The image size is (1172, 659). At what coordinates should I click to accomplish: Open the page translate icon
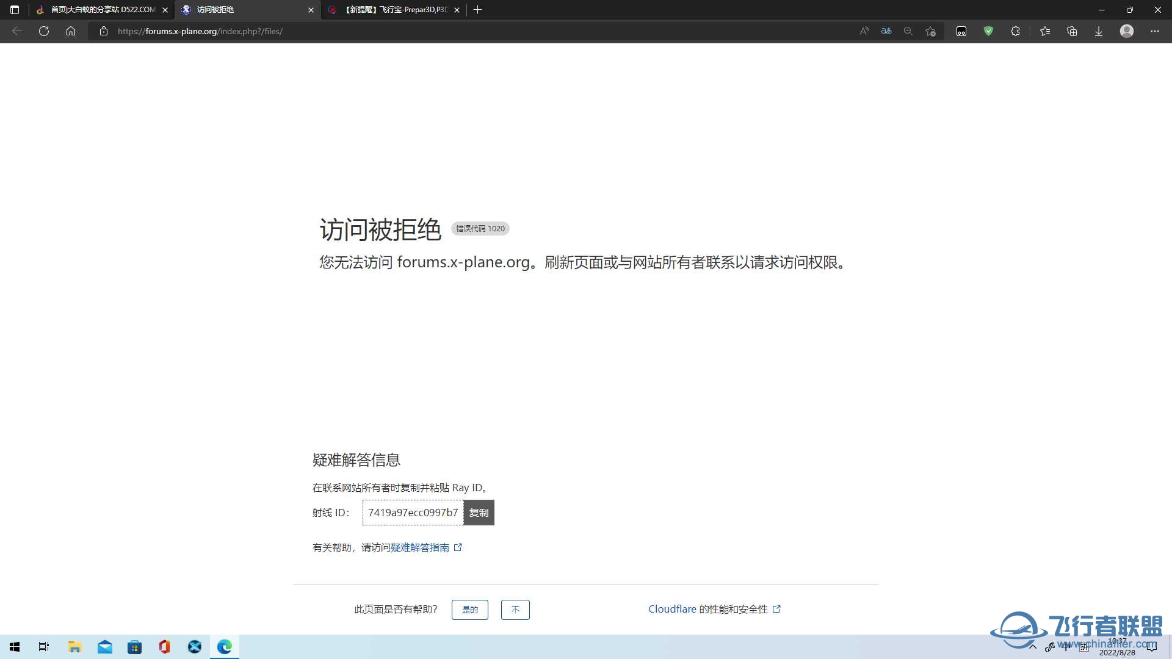point(886,31)
